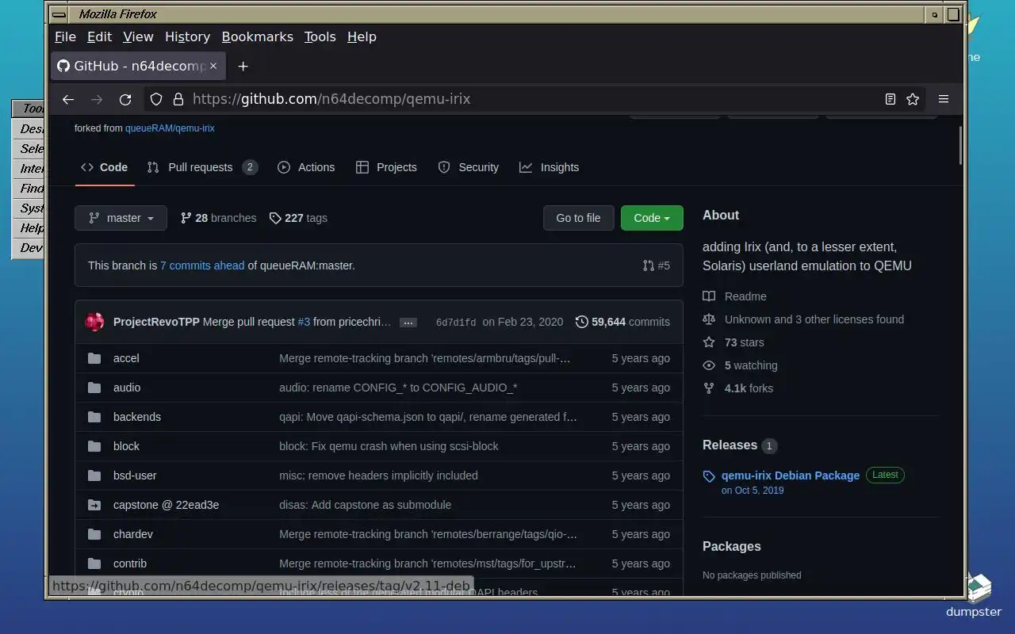
Task: View the 28 branches link
Action: [x=219, y=218]
